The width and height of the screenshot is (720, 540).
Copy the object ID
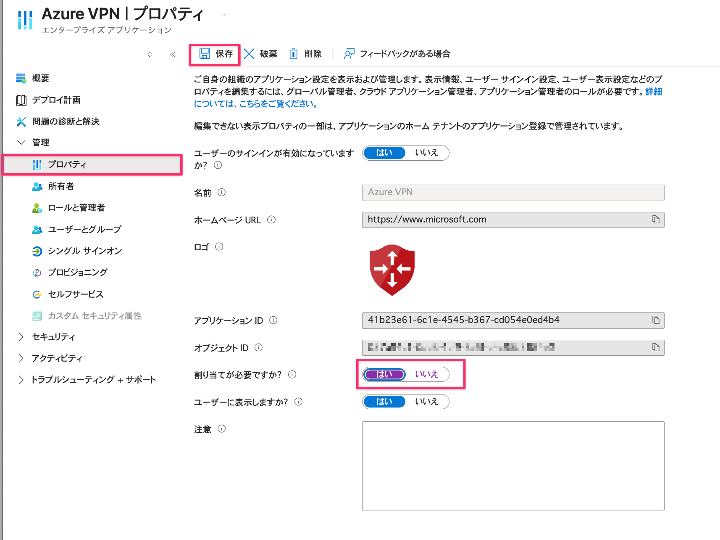tap(656, 347)
